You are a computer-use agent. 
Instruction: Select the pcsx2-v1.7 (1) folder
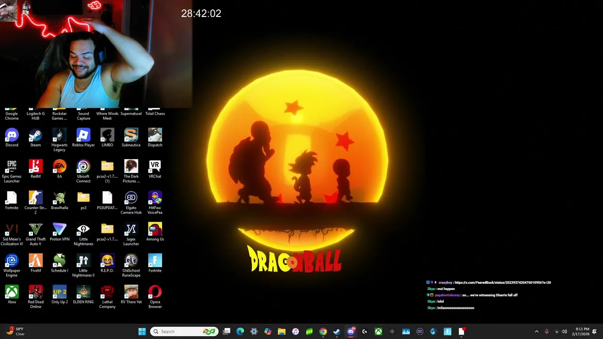pos(107,172)
